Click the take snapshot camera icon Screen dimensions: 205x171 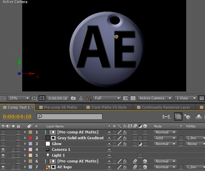73,98
